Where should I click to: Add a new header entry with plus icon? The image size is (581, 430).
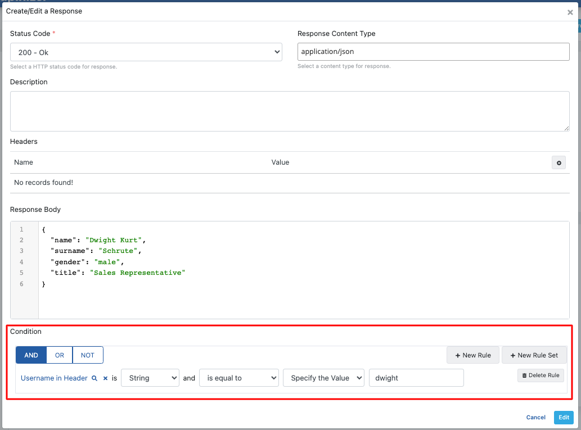(559, 162)
